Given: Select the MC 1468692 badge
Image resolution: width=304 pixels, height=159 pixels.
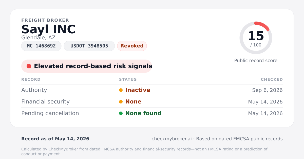Looking at the screenshot, I should pyautogui.click(x=41, y=46).
